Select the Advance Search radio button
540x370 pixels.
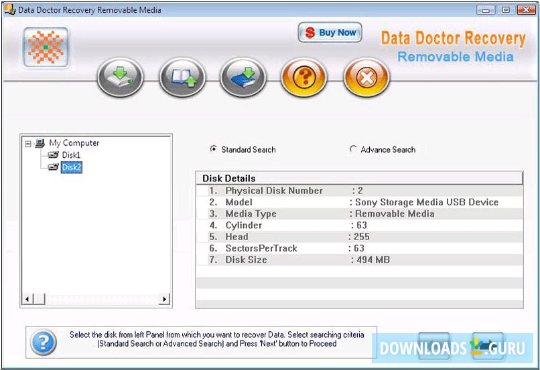353,149
